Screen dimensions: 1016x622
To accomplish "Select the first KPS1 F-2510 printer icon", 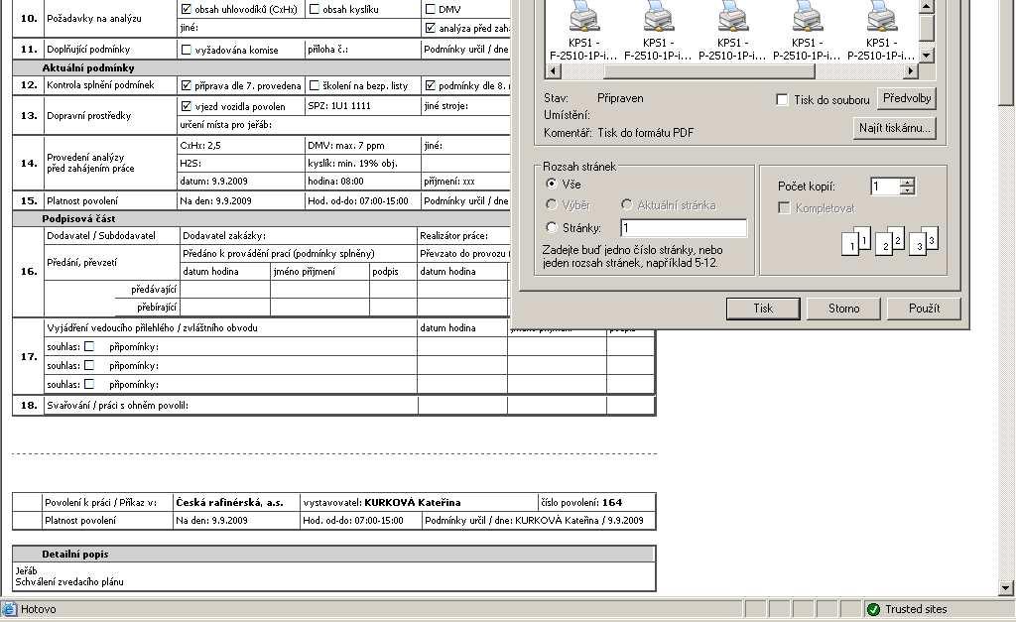I will 583,16.
